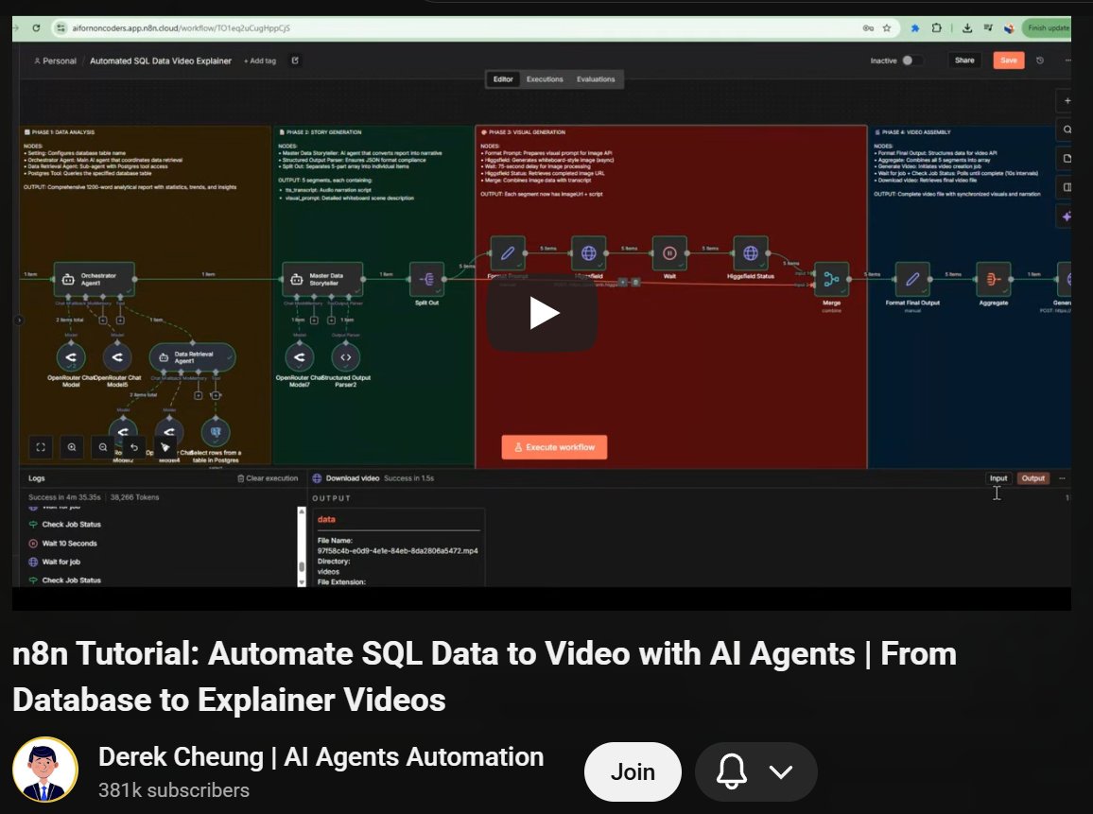Toggle the Inactive workflow switch
This screenshot has width=1093, height=814.
click(x=911, y=61)
